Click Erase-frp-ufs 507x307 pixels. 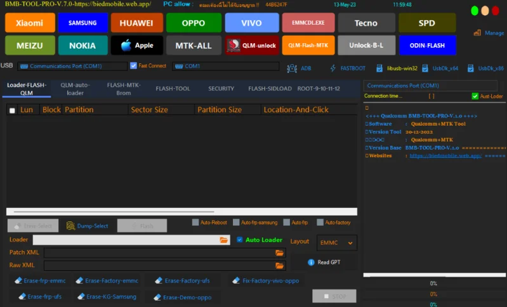point(40,296)
